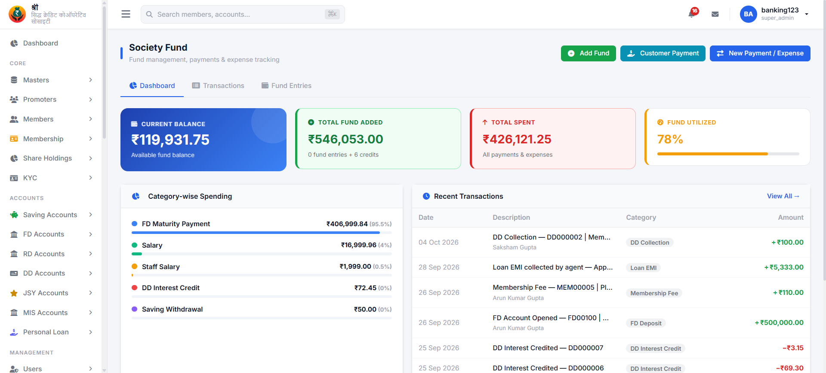Click the Saksham Gupta name
Viewport: 826px width, 373px height.
pos(515,247)
